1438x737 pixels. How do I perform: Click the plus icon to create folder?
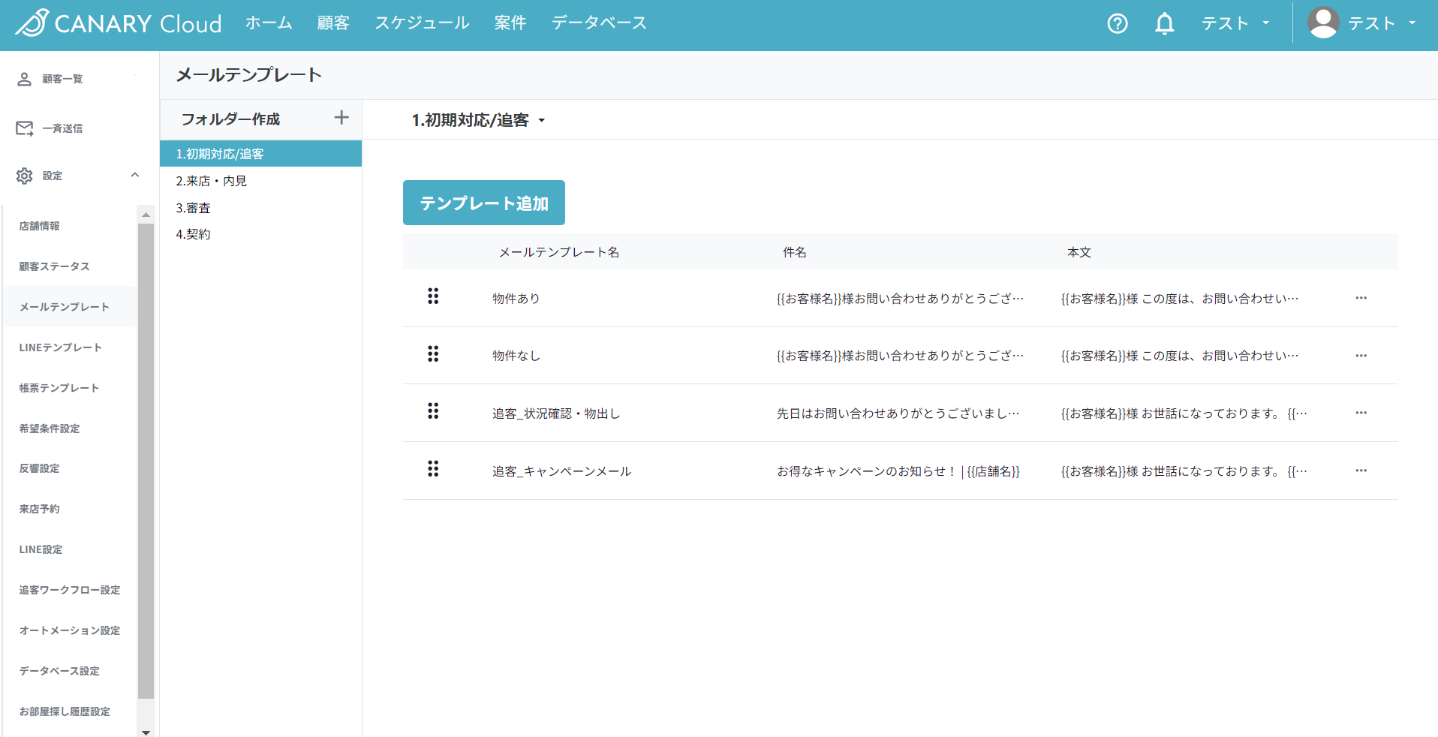[x=341, y=117]
